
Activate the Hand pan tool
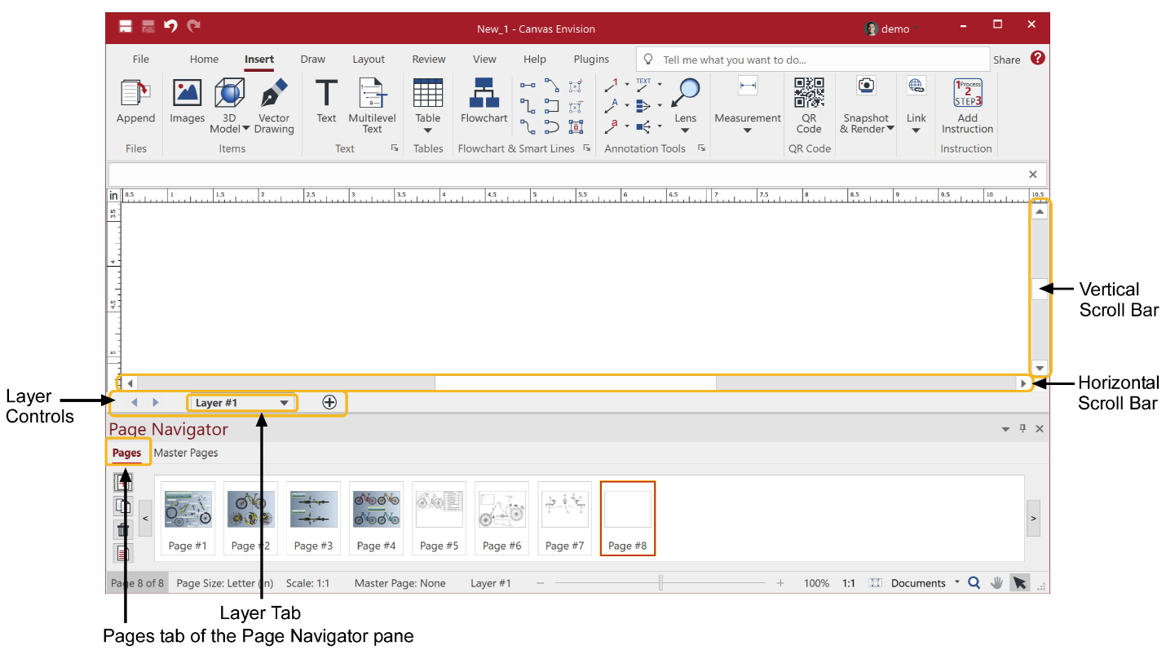(x=996, y=582)
